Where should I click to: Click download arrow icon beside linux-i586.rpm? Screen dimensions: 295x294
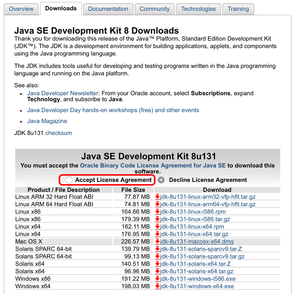(157, 212)
